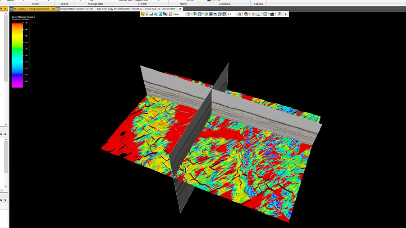The image size is (406, 228).
Task: Click the measure distance tool icon
Action: point(151,14)
